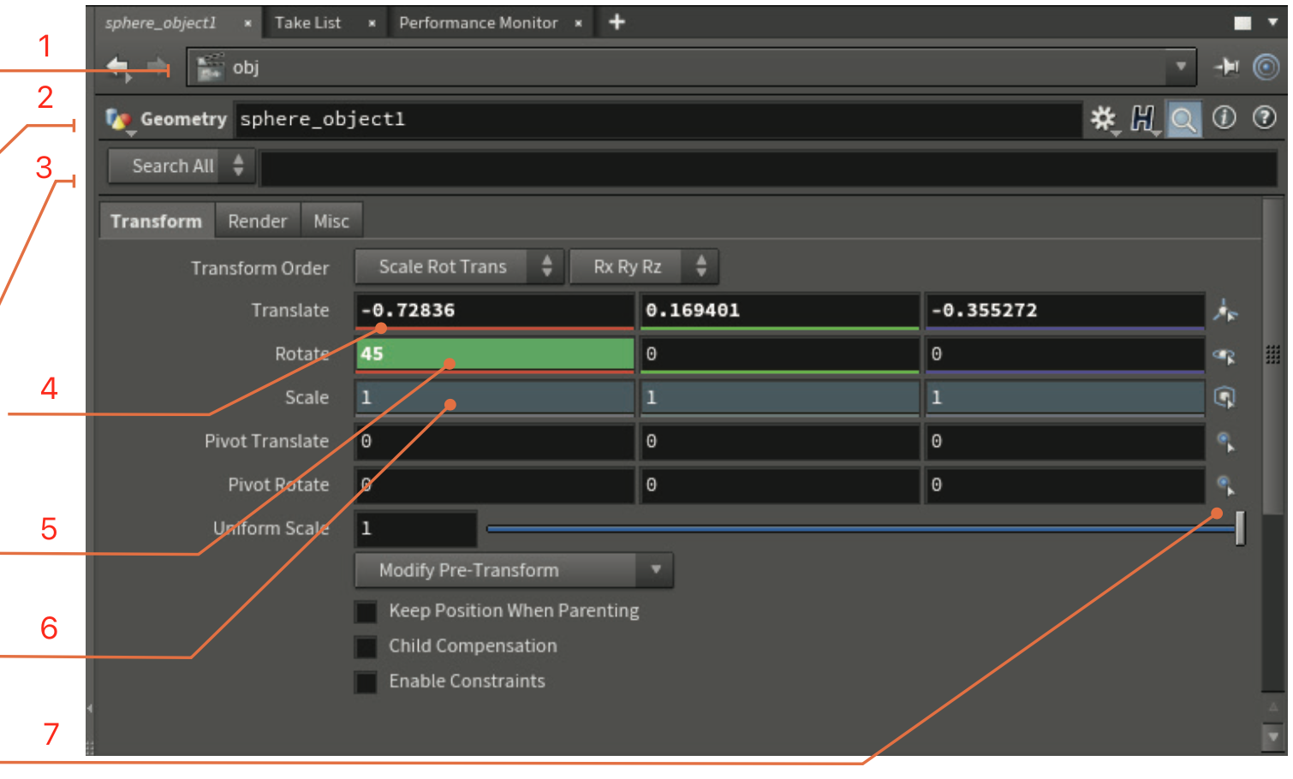Image resolution: width=1293 pixels, height=779 pixels.
Task: Close the sphere_object1 pane tab
Action: point(247,23)
